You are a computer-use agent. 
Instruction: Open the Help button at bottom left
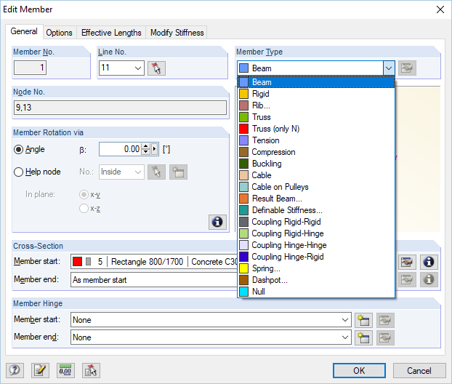point(15,370)
